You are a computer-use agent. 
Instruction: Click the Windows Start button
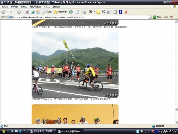tap(3, 131)
